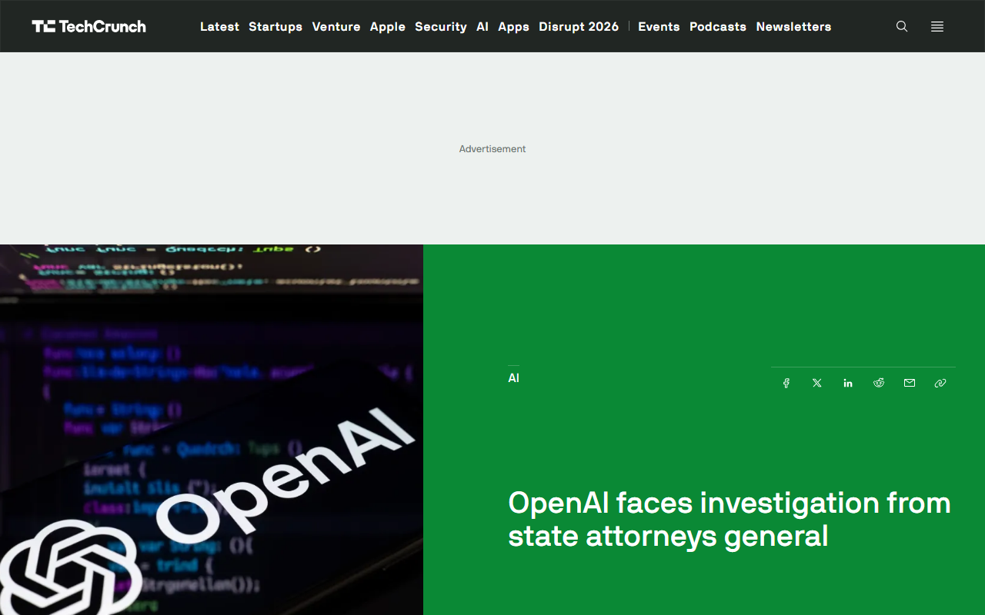Image resolution: width=985 pixels, height=615 pixels.
Task: Click the OpenAI article hero image
Action: point(212,430)
